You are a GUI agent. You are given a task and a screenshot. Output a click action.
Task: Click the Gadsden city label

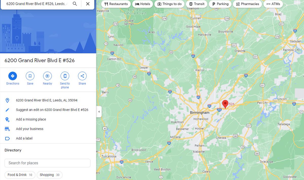pos(295,41)
